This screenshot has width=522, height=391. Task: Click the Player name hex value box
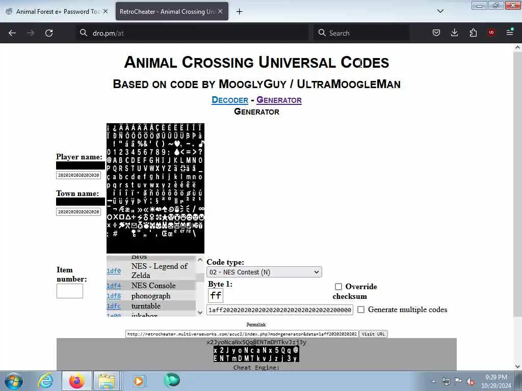click(x=79, y=175)
